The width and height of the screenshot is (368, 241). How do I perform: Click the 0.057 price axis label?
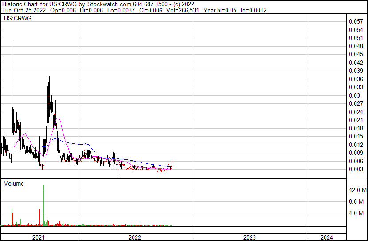(356, 21)
